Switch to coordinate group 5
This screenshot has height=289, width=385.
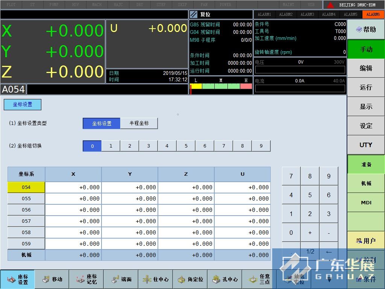(x=186, y=146)
